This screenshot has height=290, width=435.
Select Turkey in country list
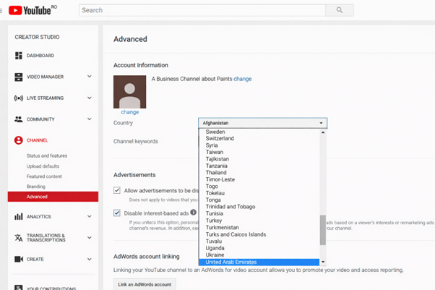click(x=259, y=221)
